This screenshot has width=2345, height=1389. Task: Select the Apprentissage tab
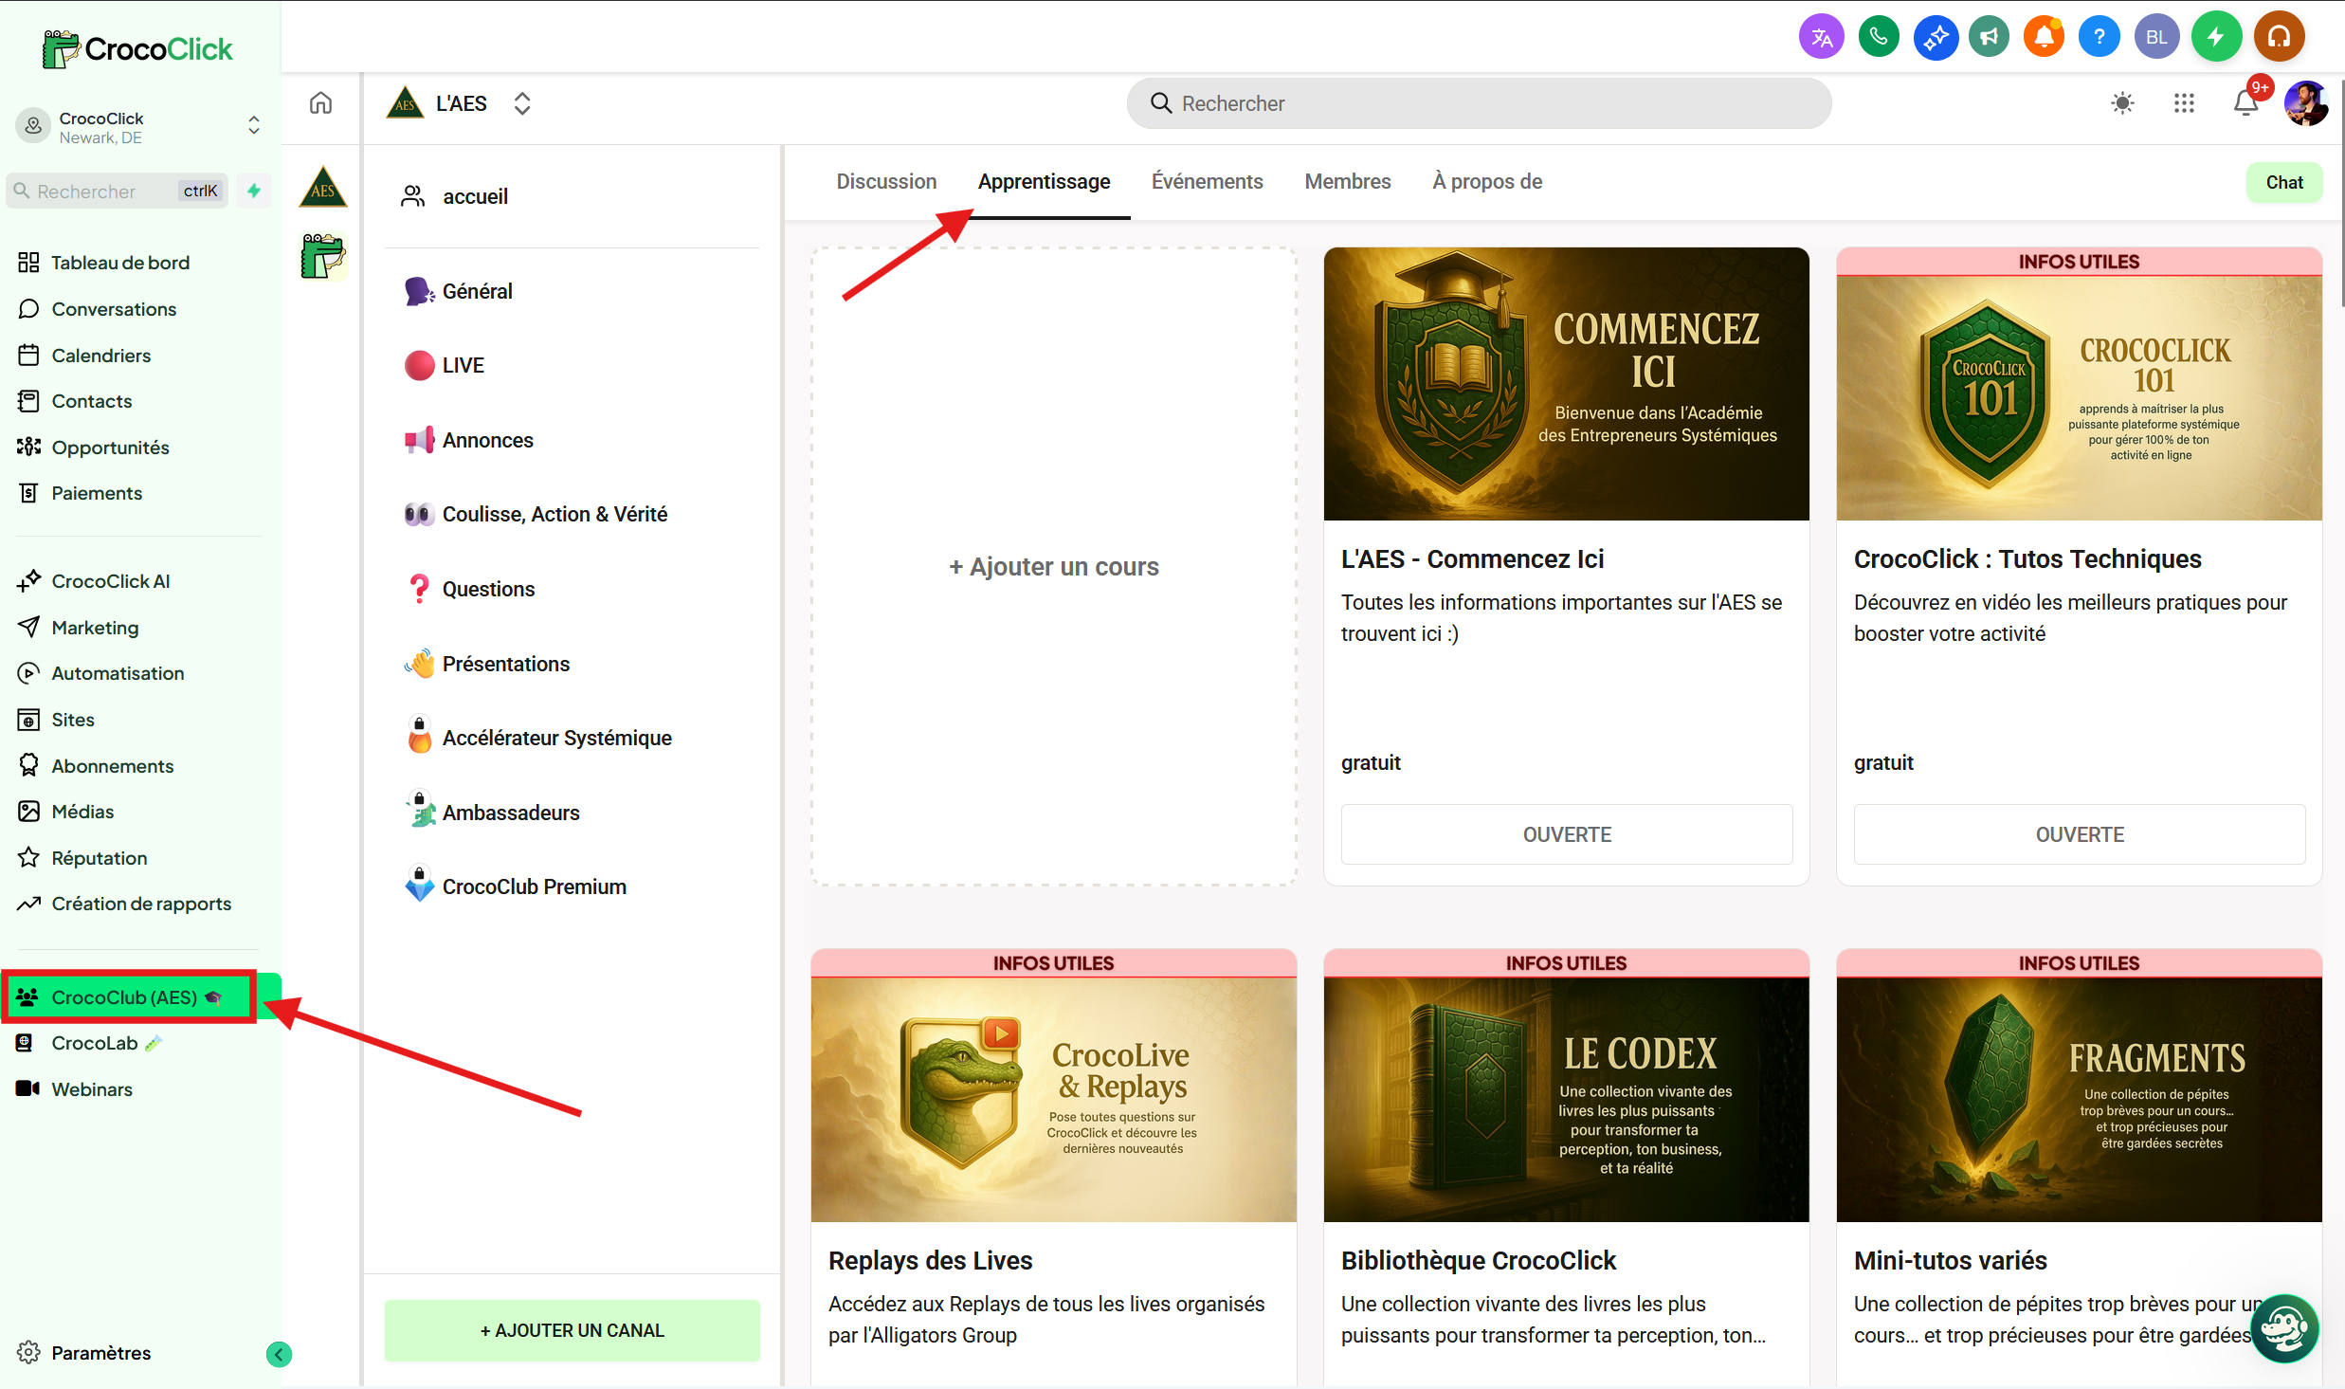pyautogui.click(x=1044, y=181)
